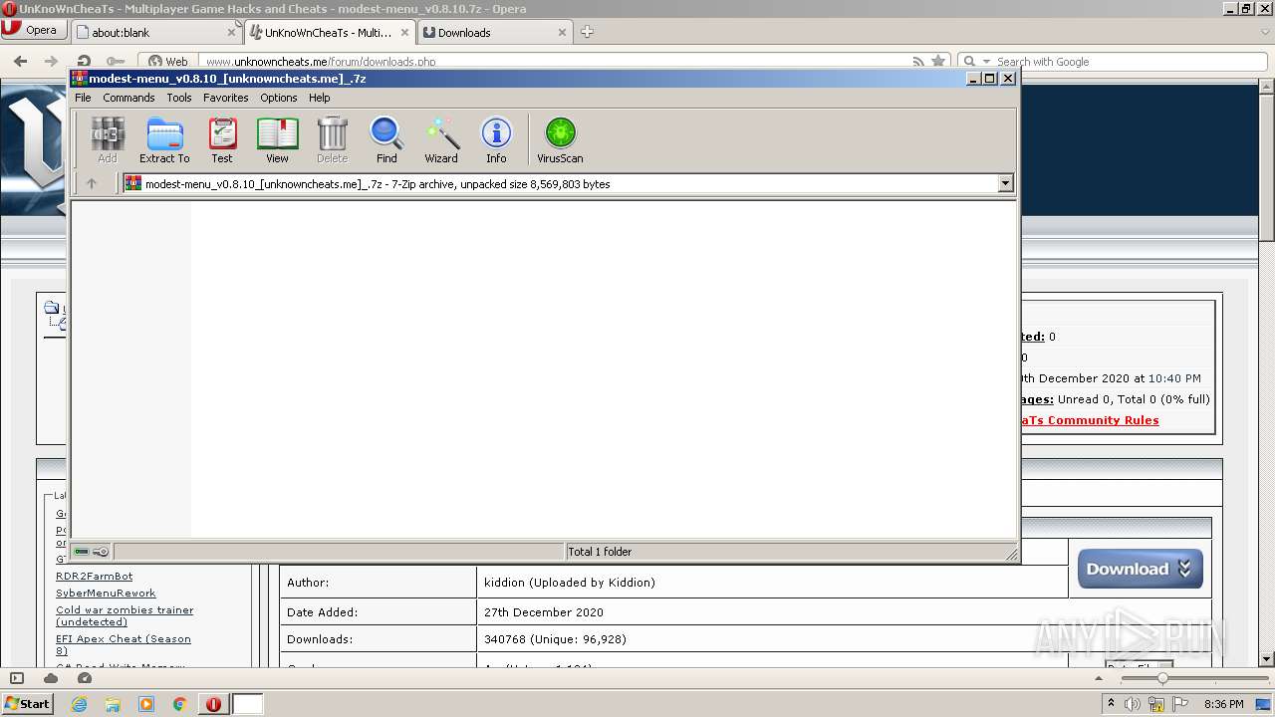Expand the archive path dropdown arrow

pos(1005,183)
